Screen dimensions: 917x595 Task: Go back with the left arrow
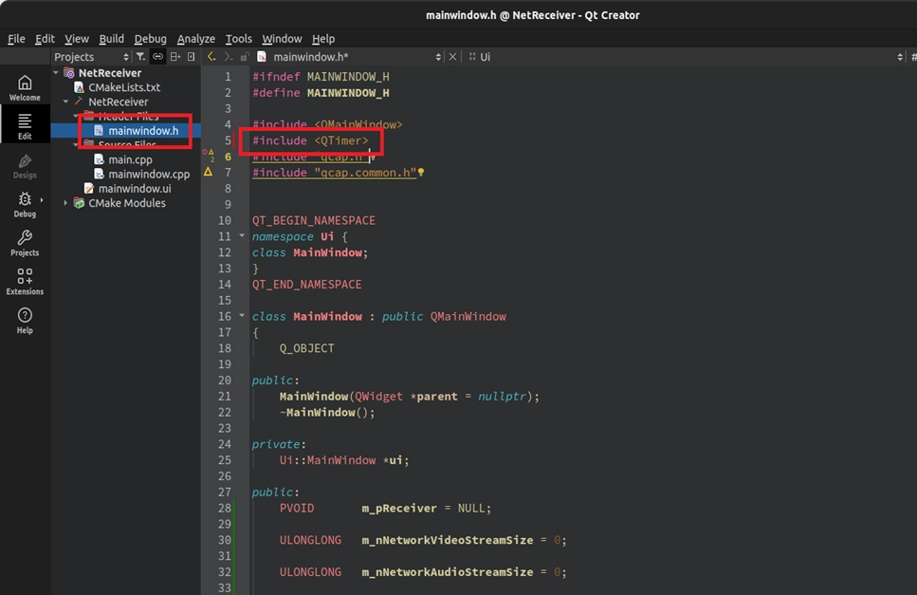[x=211, y=57]
